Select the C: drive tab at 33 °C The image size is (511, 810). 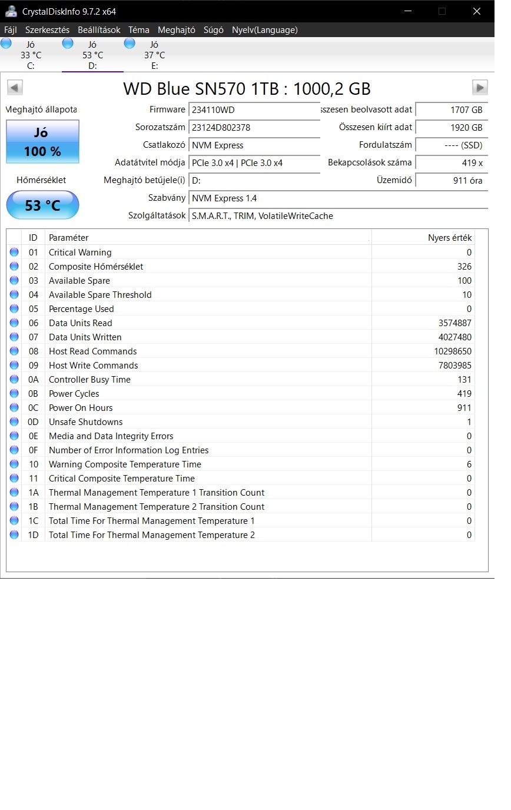tap(31, 55)
